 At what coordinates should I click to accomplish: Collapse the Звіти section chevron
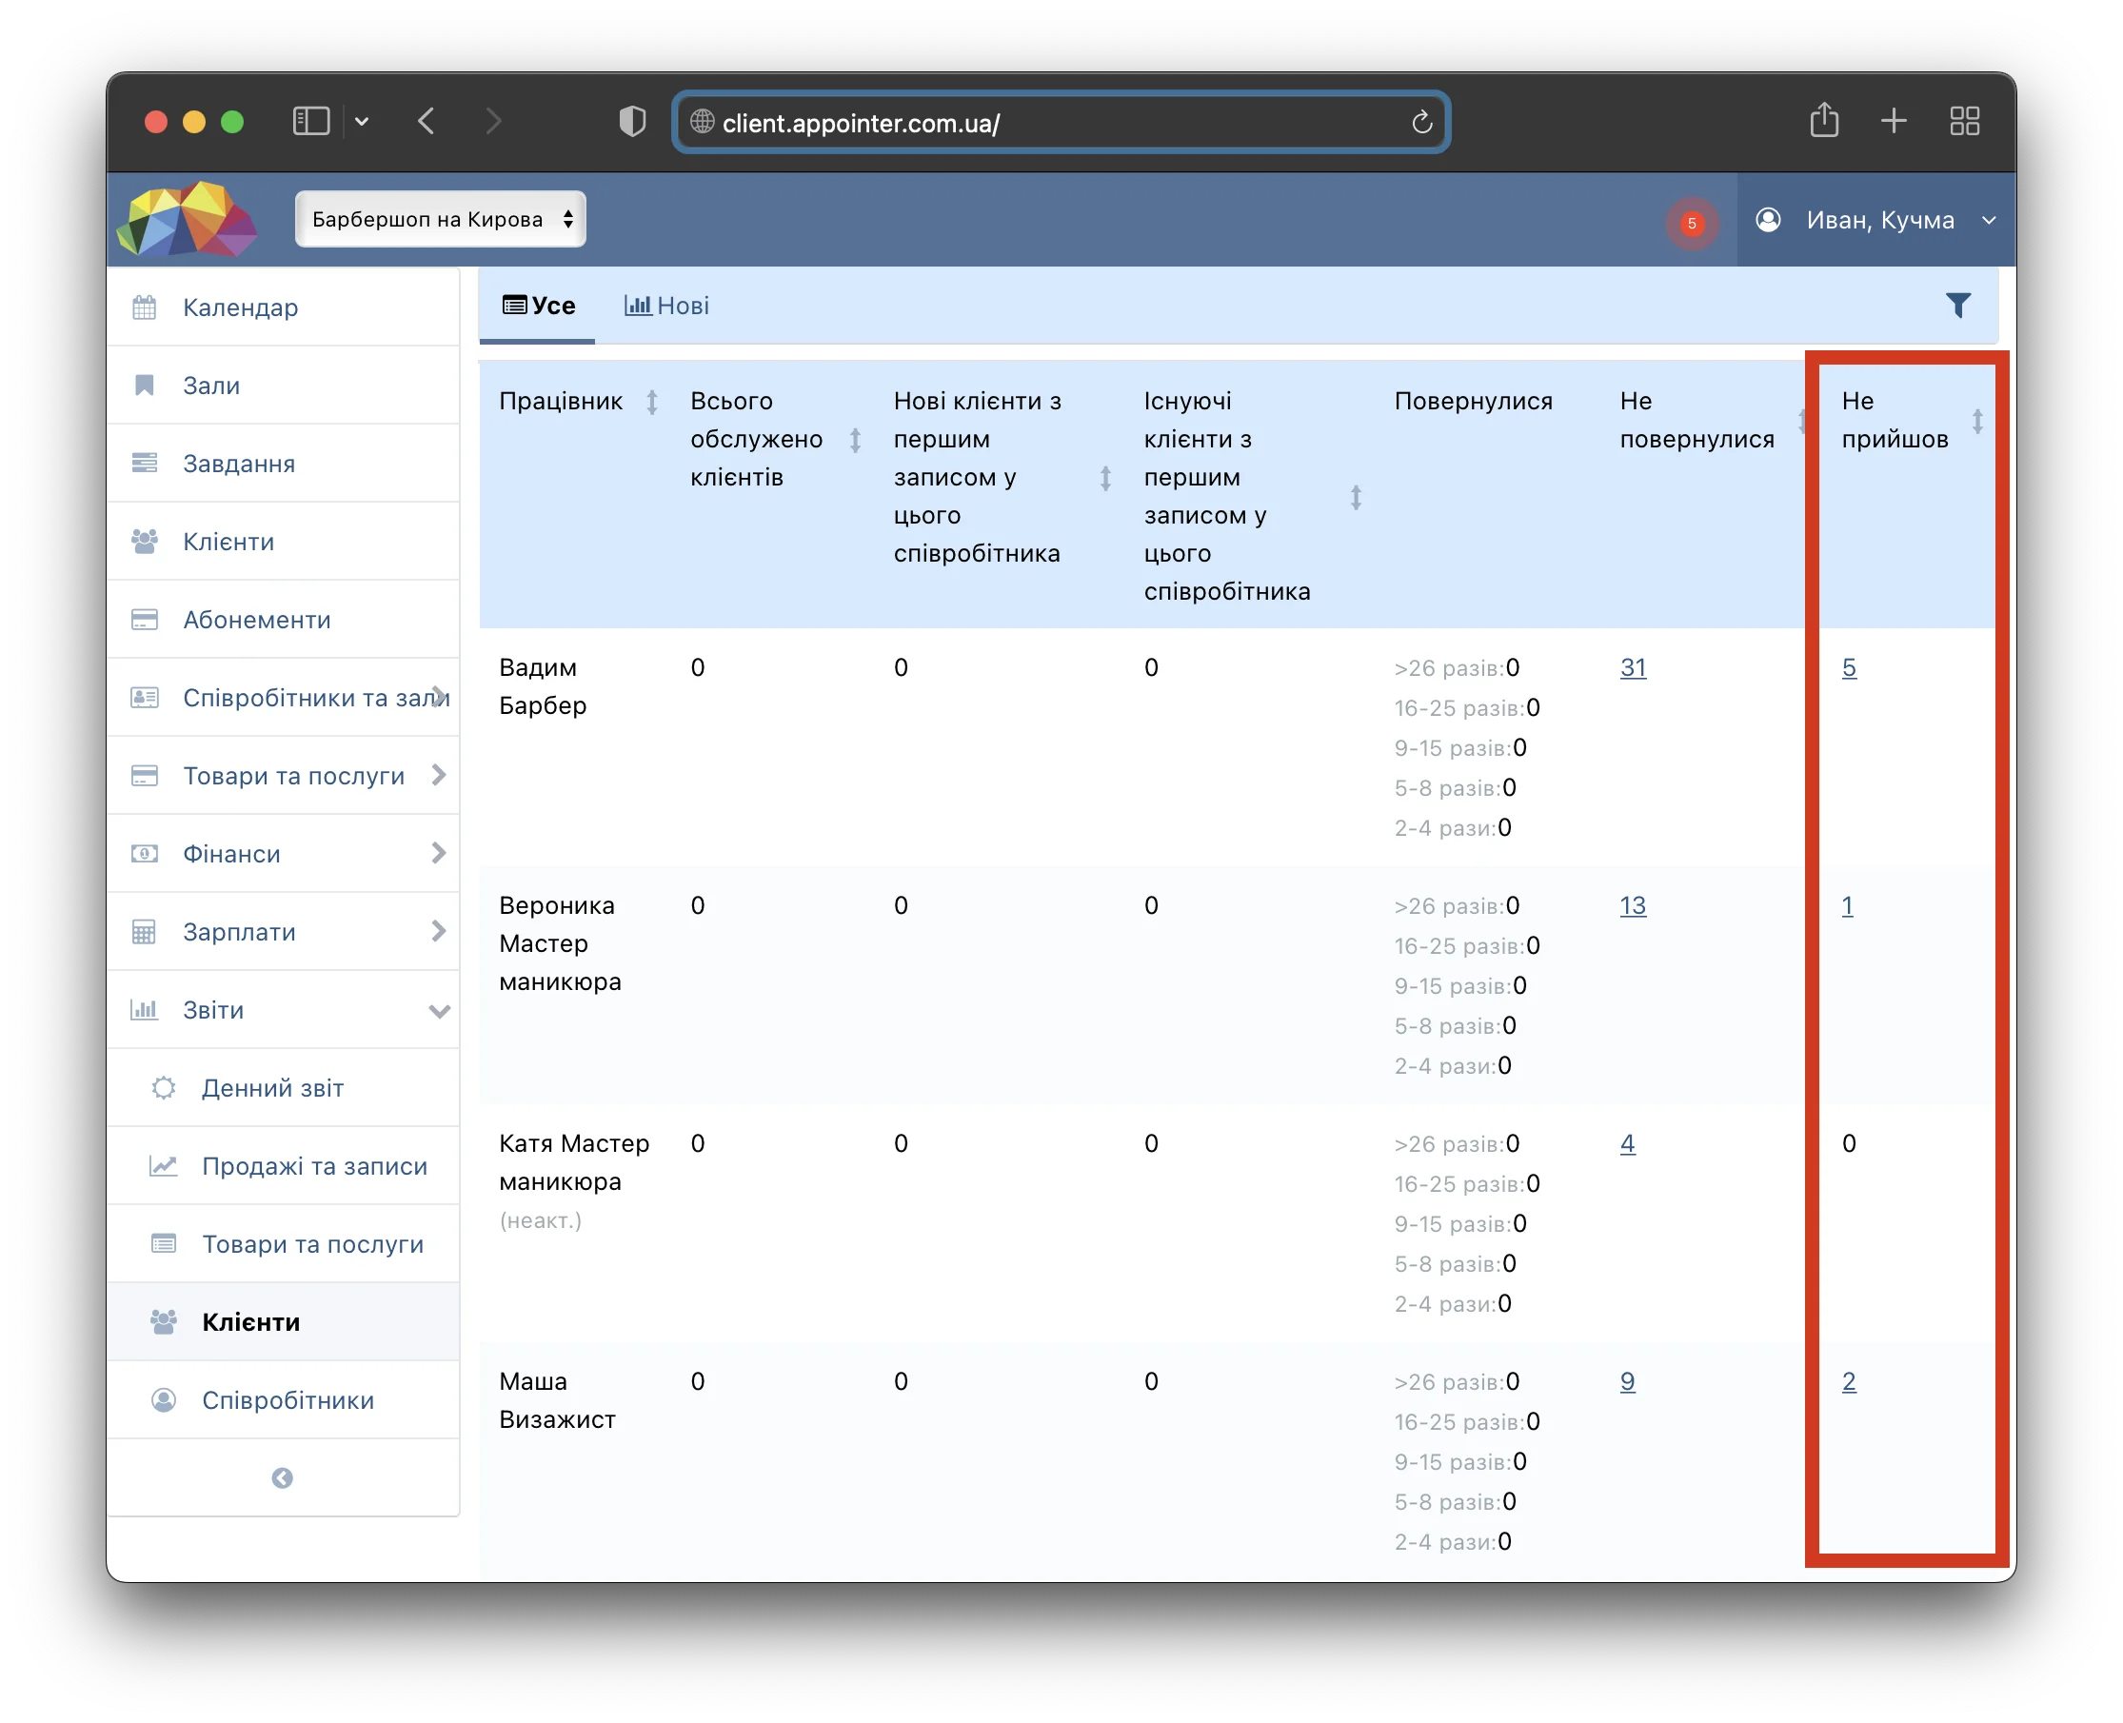pyautogui.click(x=439, y=1011)
